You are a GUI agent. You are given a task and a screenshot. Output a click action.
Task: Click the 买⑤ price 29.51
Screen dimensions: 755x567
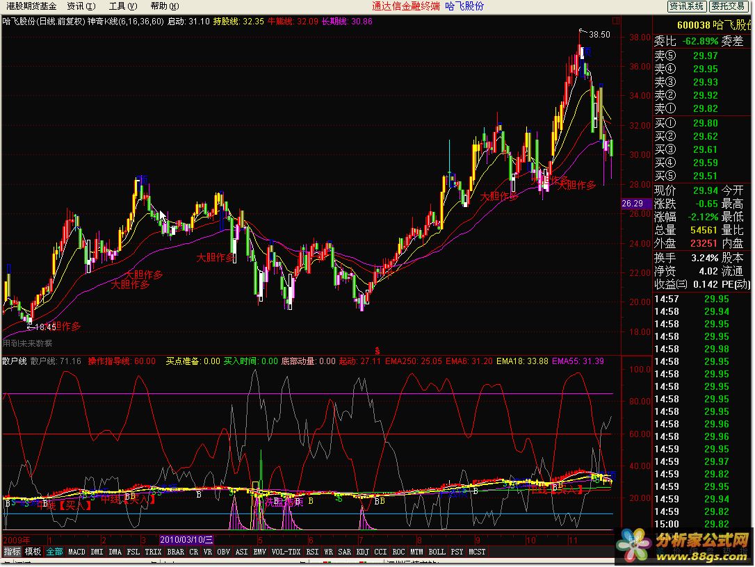(x=706, y=176)
